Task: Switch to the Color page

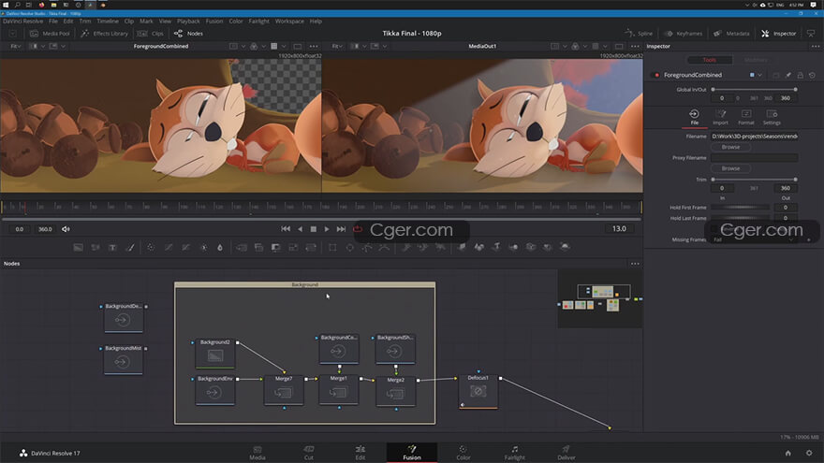Action: click(x=463, y=453)
